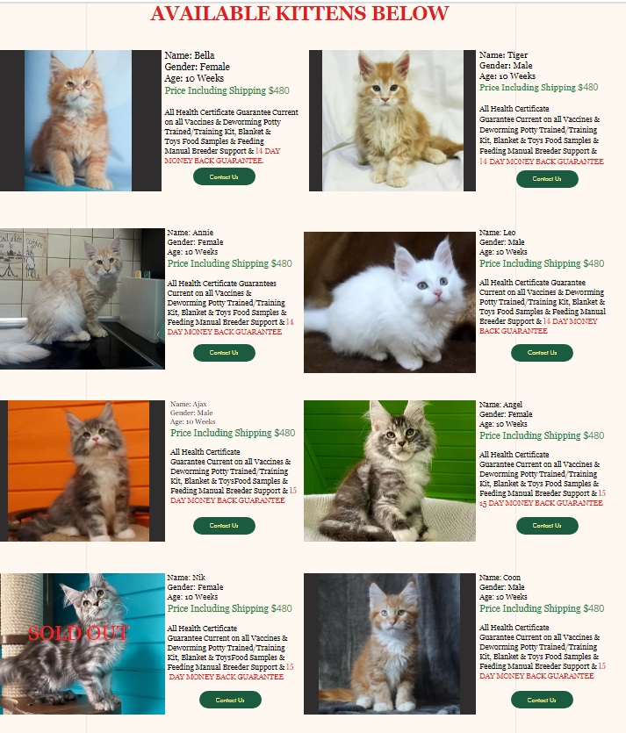Viewport: 626px width, 733px height.
Task: Click Contact Us button for Tiger
Action: [547, 178]
